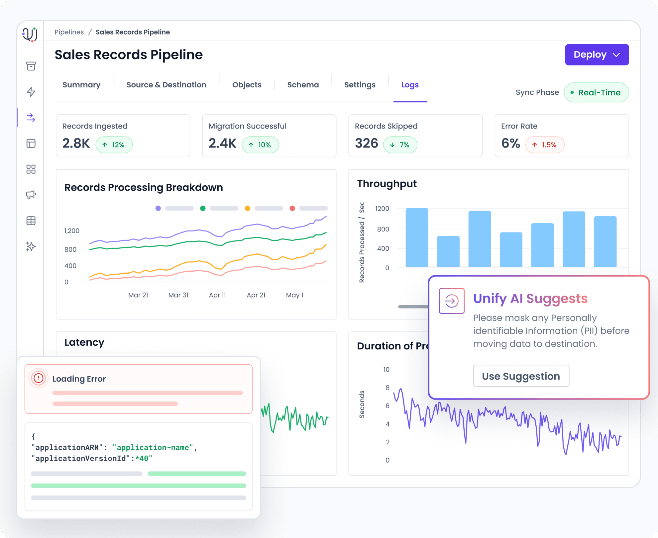Select the lightning bolt activity icon
Viewport: 658px width, 538px height.
31,92
